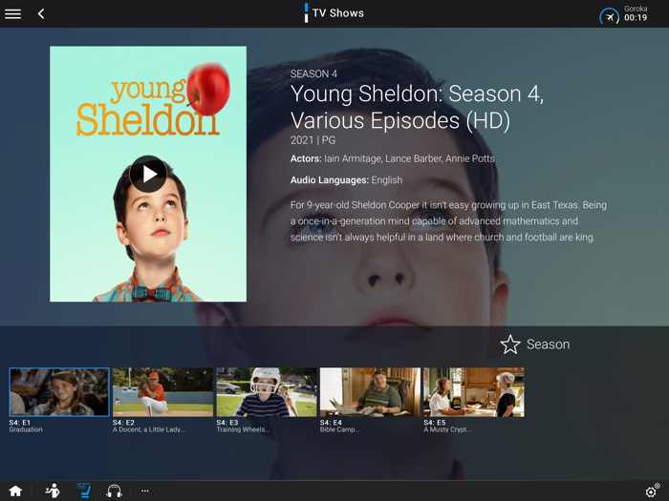669x501 pixels.
Task: Open the headphones audio icon
Action: 114,491
